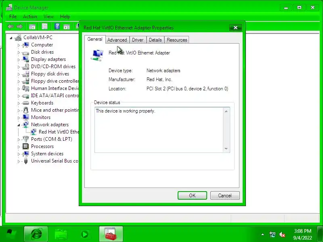The image size is (323, 242).
Task: Open the Action menu
Action: click(30, 17)
